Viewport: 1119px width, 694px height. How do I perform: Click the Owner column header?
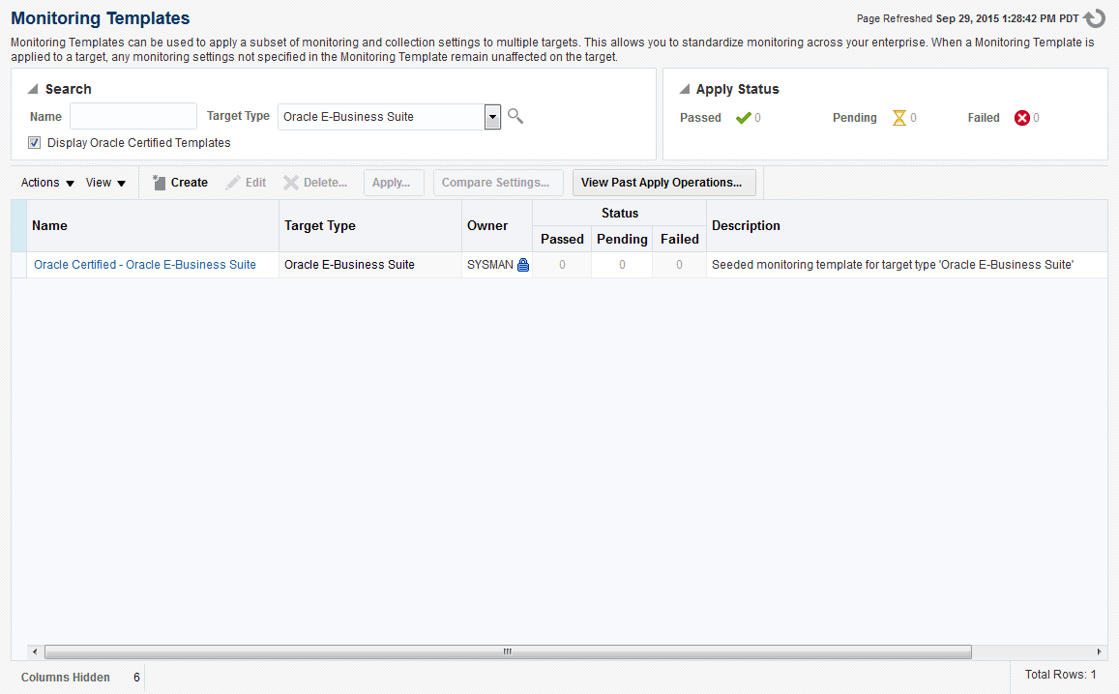(x=497, y=225)
